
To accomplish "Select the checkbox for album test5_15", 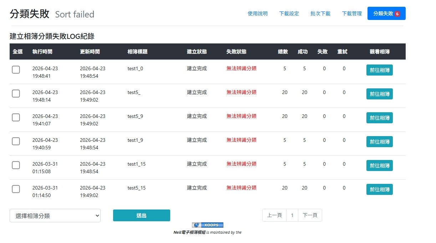I will [16, 189].
